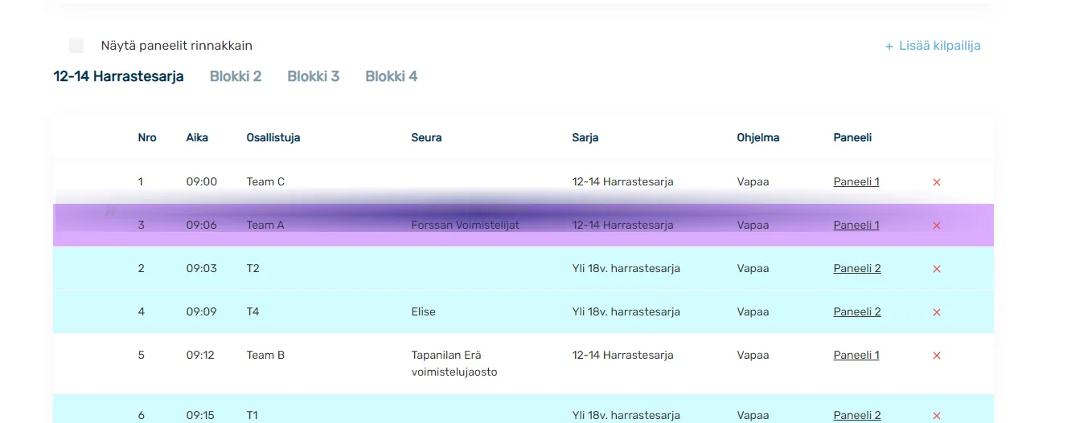
Task: Select the Team A participant name
Action: 265,225
